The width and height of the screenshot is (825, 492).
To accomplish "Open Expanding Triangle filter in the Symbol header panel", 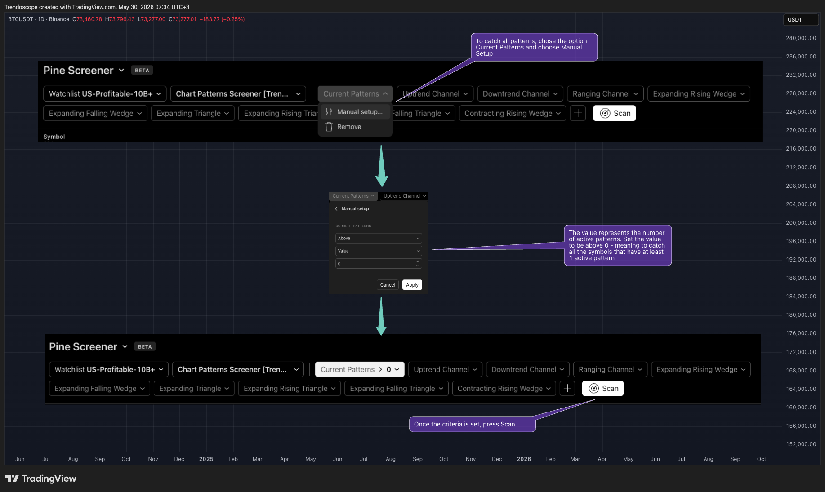I will [193, 113].
